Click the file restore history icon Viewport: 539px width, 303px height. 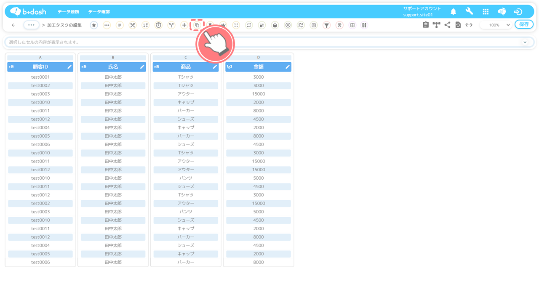(x=458, y=25)
